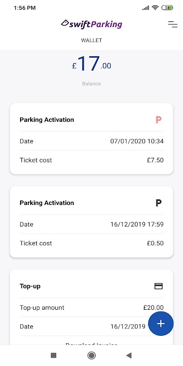Tap the Wi-Fi status icon

tap(155, 8)
